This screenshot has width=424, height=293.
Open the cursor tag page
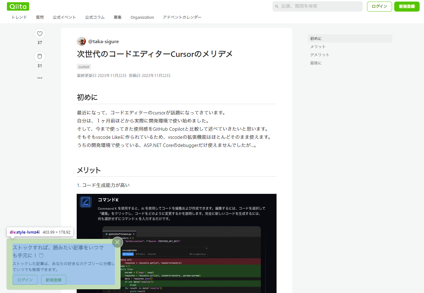click(84, 67)
